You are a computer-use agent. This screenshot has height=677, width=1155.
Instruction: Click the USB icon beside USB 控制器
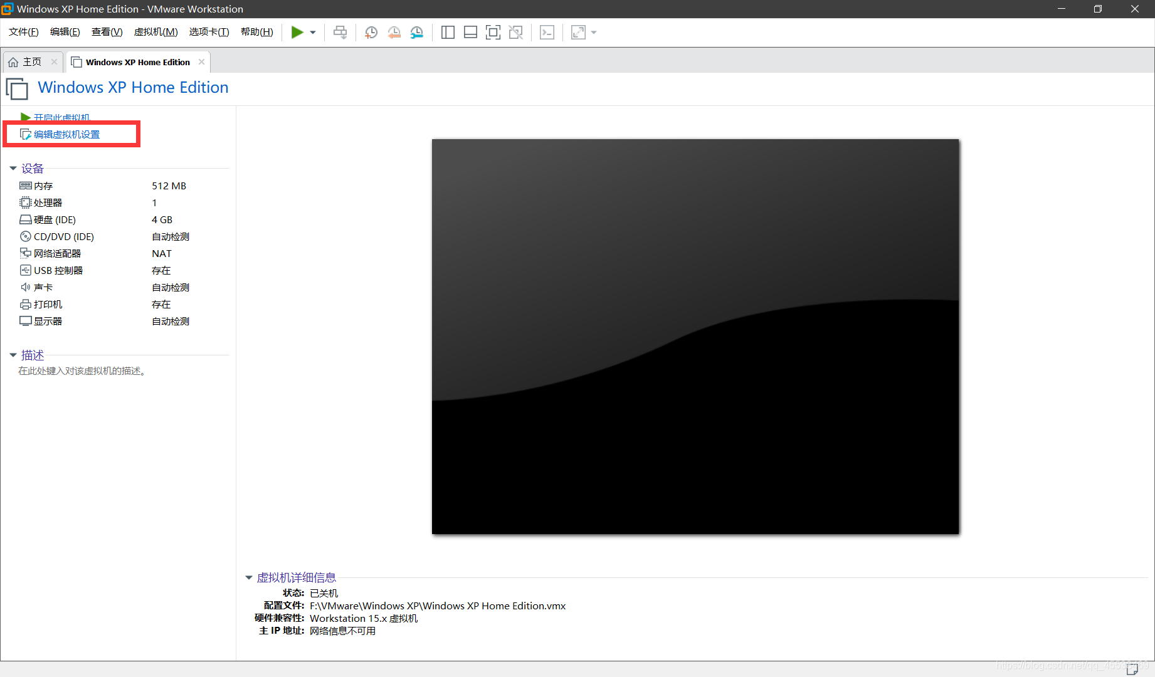point(25,270)
